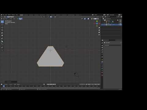
Task: Switch to the Sculpting workspace tab
Action: click(x=31, y=15)
